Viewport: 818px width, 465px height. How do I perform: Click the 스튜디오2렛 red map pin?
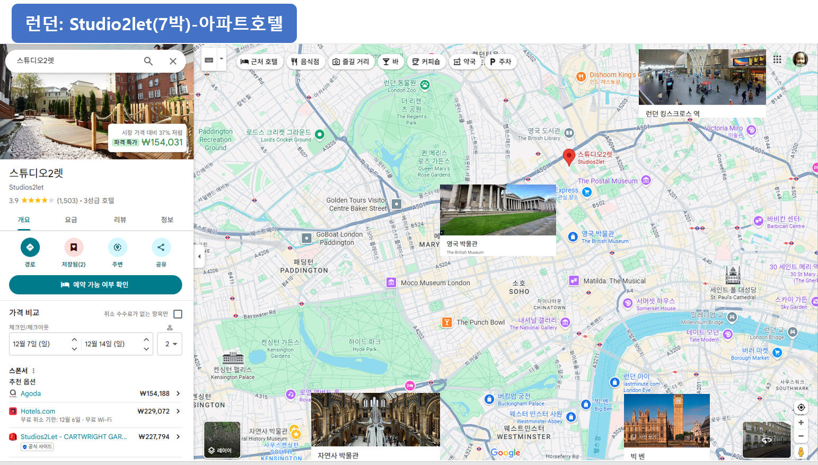[569, 157]
